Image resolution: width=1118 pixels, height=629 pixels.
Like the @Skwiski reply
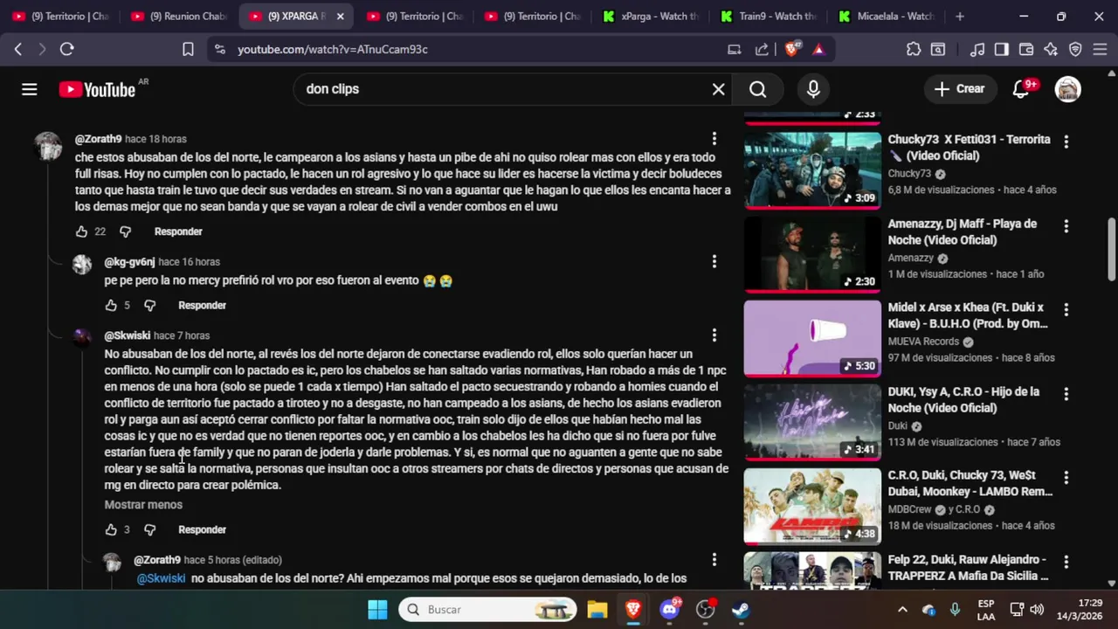111,530
